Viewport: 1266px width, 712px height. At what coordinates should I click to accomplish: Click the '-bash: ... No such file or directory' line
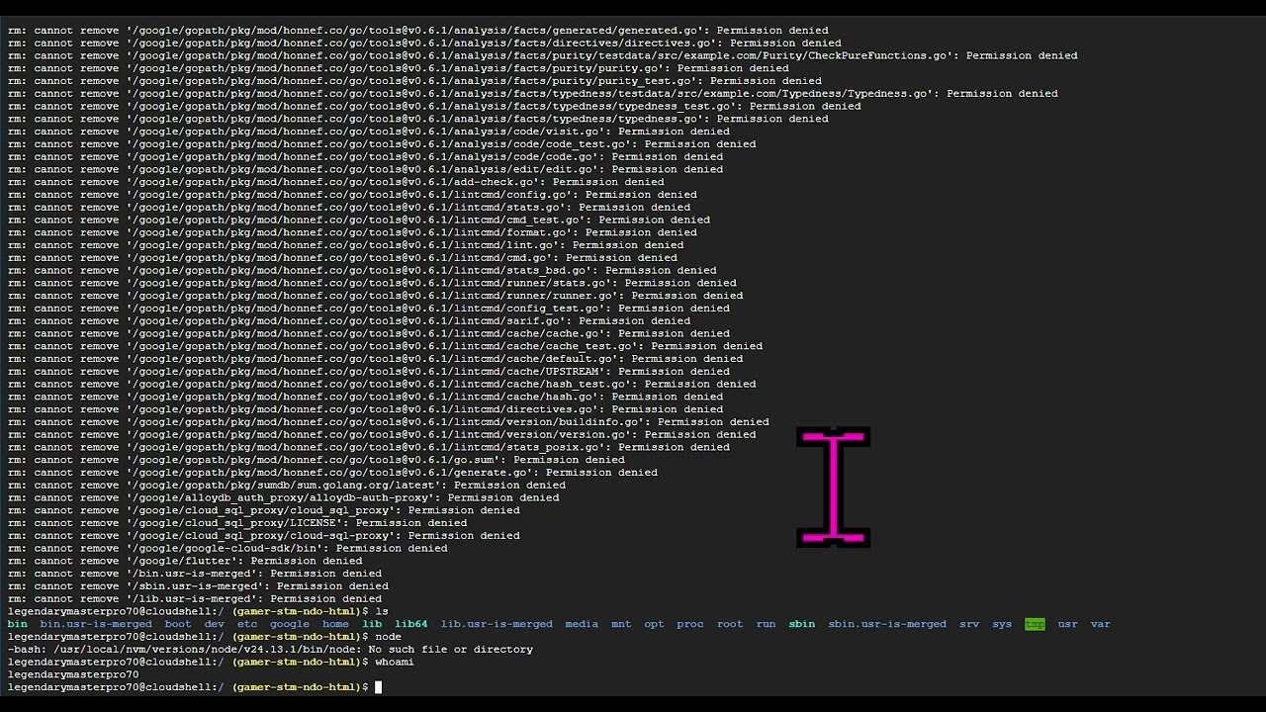coord(270,650)
